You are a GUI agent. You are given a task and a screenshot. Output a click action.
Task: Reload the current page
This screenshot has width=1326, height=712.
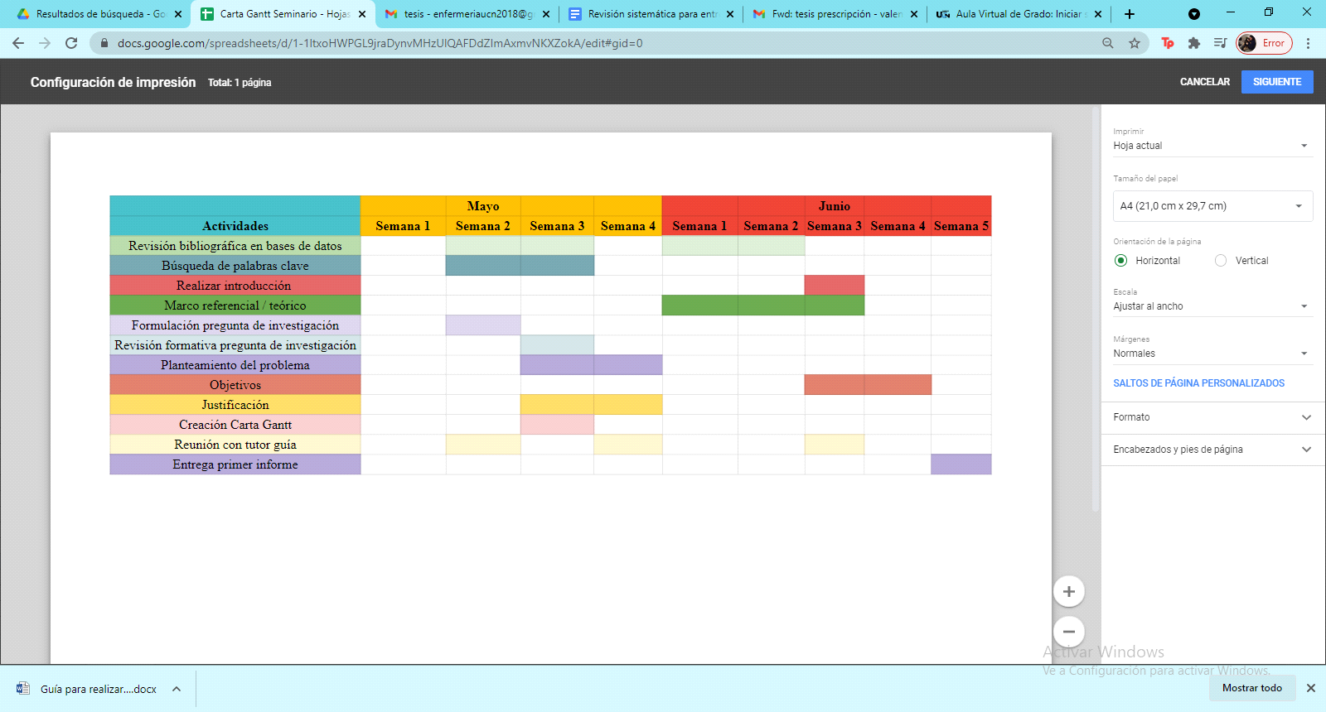tap(71, 43)
